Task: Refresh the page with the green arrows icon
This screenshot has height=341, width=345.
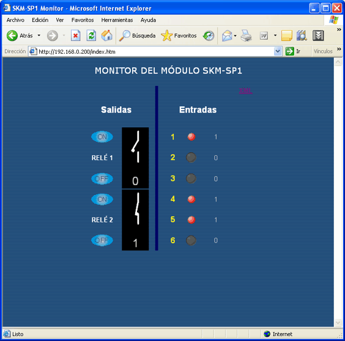Action: point(91,35)
